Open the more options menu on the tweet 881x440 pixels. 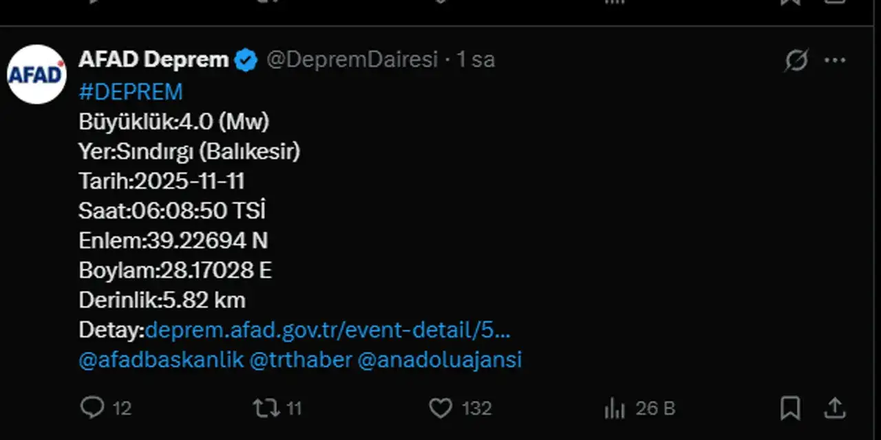[x=835, y=60]
